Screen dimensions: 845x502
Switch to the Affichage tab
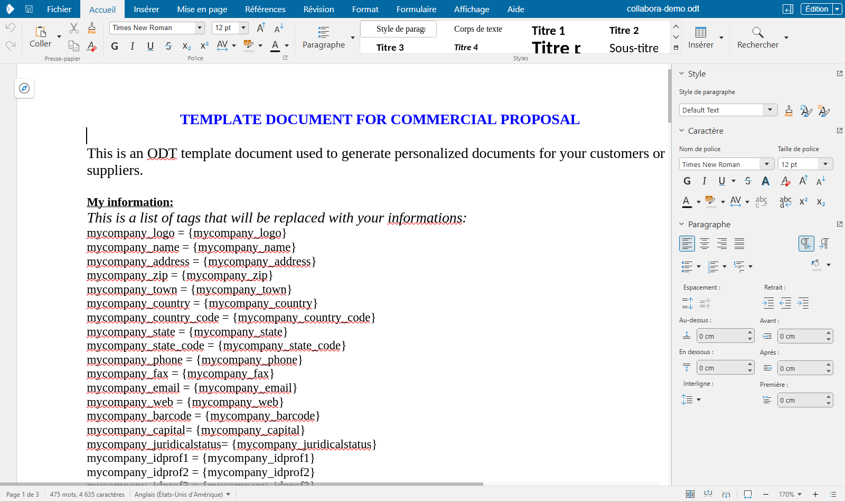[472, 9]
